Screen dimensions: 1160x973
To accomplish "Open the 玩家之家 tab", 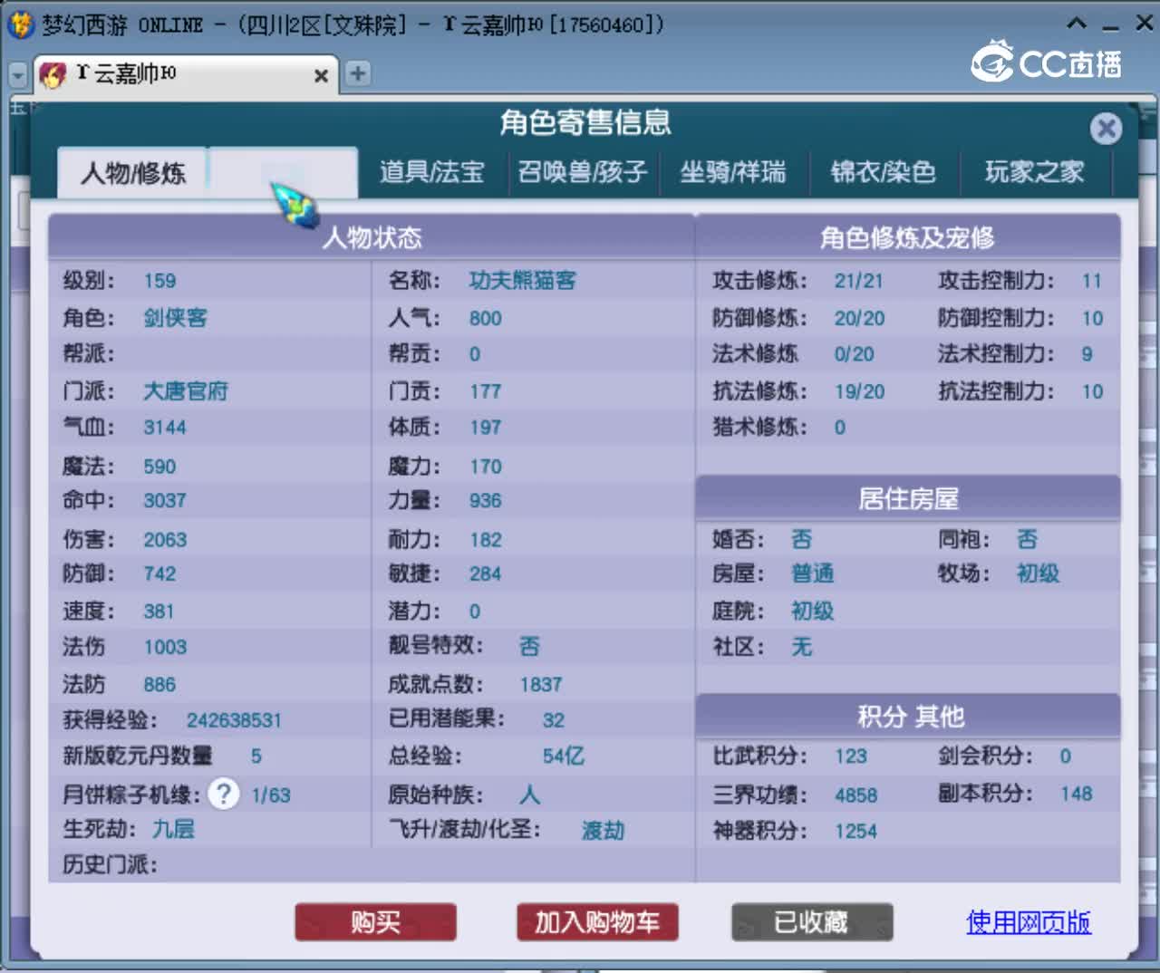I will [x=1035, y=172].
